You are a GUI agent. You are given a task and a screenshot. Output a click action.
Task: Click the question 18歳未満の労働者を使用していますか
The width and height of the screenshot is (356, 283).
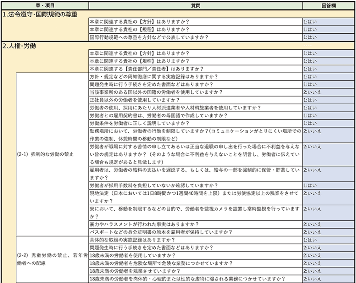pyautogui.click(x=196, y=256)
